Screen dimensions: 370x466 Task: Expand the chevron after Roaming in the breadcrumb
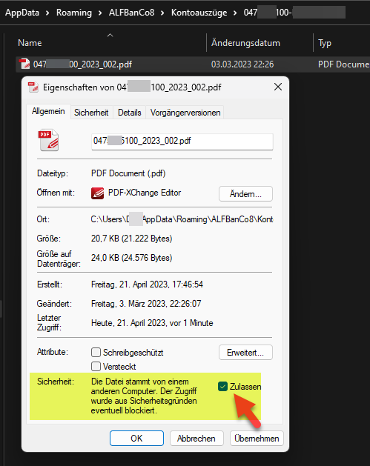pyautogui.click(x=100, y=13)
